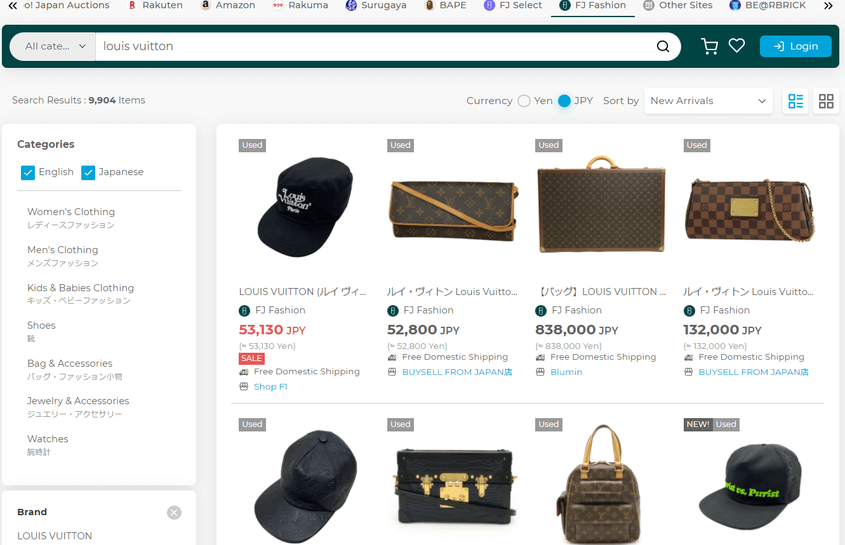Click FJ Fashion logo under 53,130 JPY cap
This screenshot has width=845, height=545.
[x=244, y=311]
